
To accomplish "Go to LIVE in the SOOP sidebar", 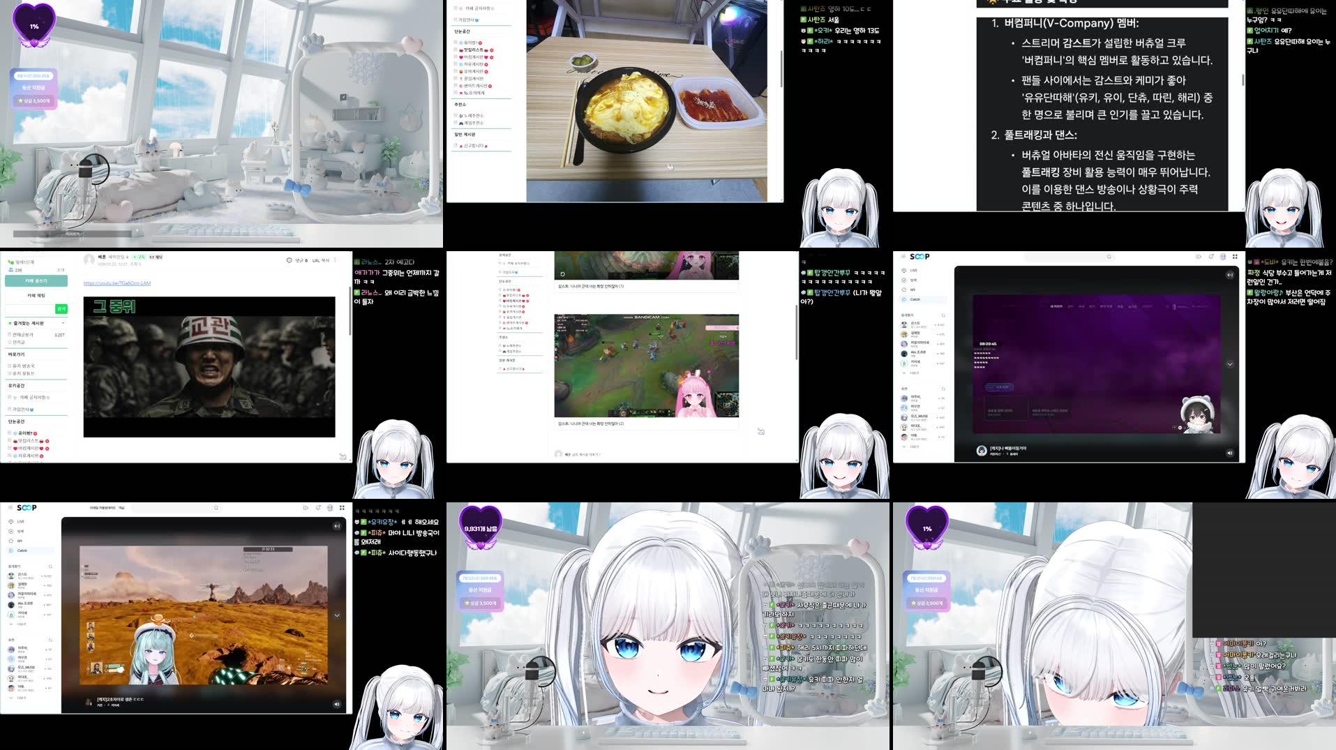I will click(914, 271).
